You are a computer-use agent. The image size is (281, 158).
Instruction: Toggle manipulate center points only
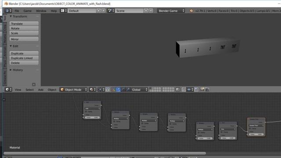[108, 90]
